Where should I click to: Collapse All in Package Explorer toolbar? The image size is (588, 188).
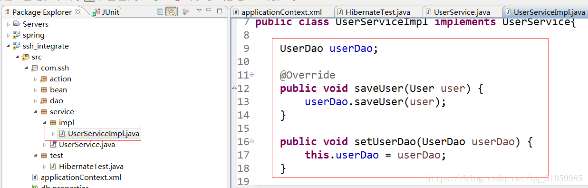(x=160, y=11)
